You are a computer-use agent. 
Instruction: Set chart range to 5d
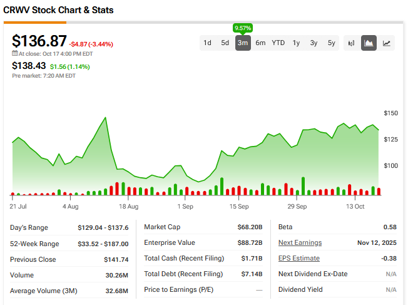point(225,43)
